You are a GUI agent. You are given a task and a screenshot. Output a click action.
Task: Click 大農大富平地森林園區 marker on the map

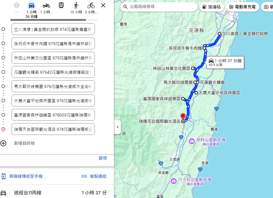tap(196, 93)
